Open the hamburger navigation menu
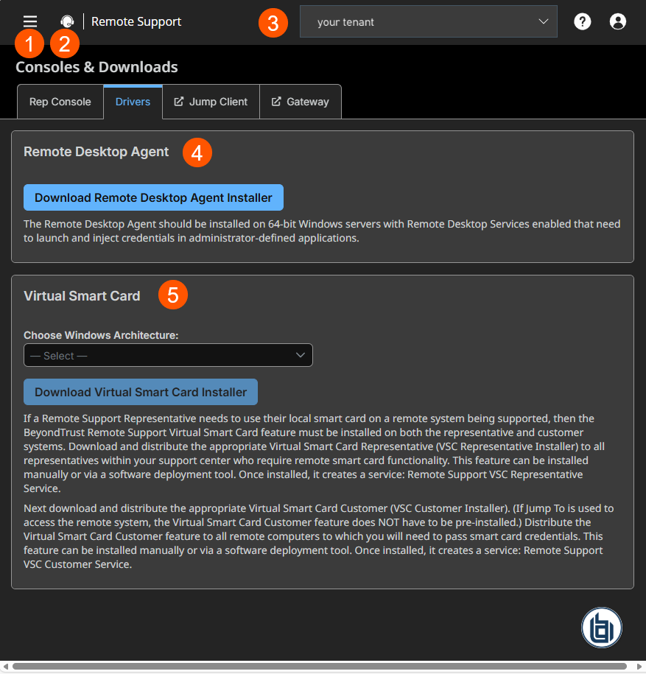Image resolution: width=646 pixels, height=674 pixels. point(30,21)
